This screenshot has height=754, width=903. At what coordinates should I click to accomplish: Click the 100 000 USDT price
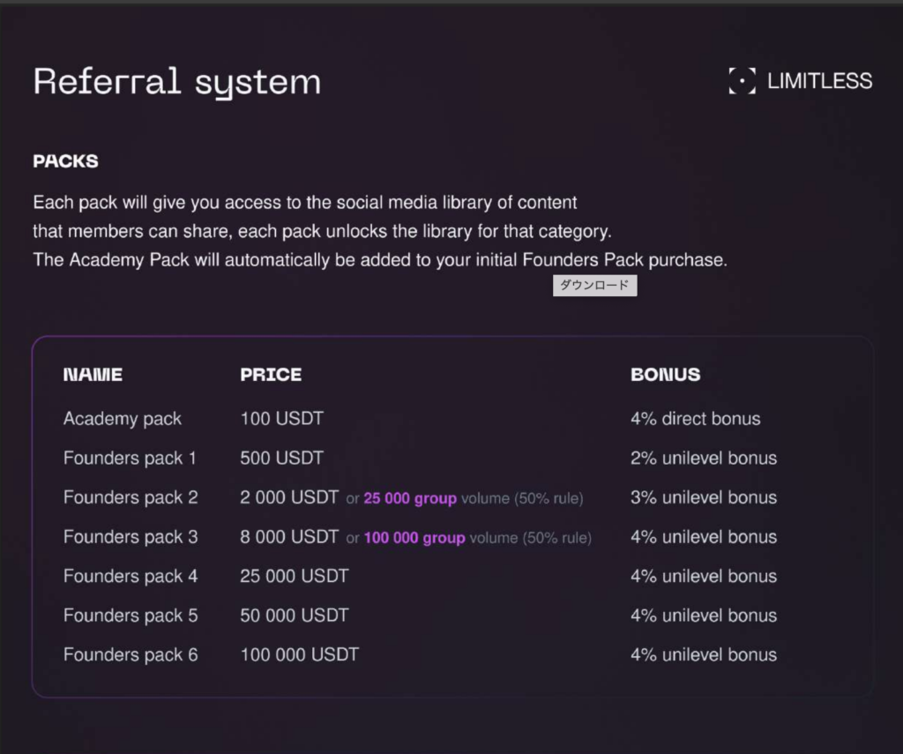coord(300,655)
